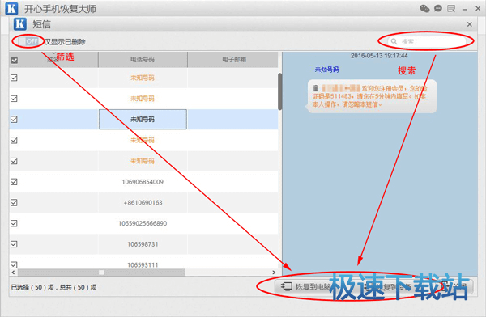Toggle the 仅显示已删除 OFF switch
The width and height of the screenshot is (486, 317).
pyautogui.click(x=28, y=41)
